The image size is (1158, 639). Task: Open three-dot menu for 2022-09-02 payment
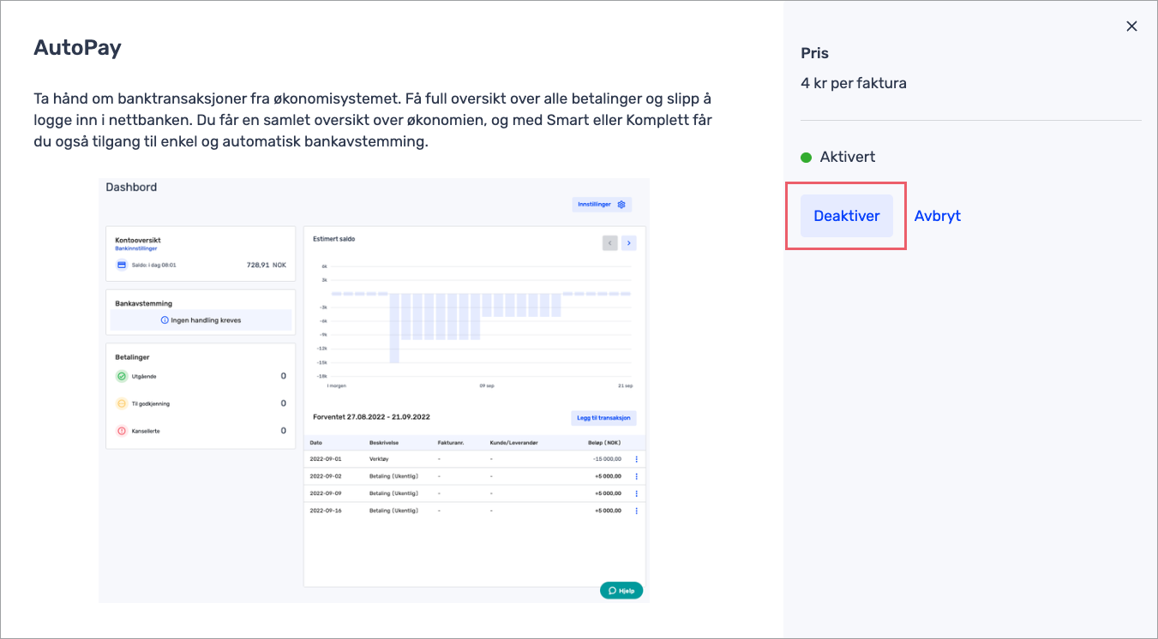[x=636, y=476]
